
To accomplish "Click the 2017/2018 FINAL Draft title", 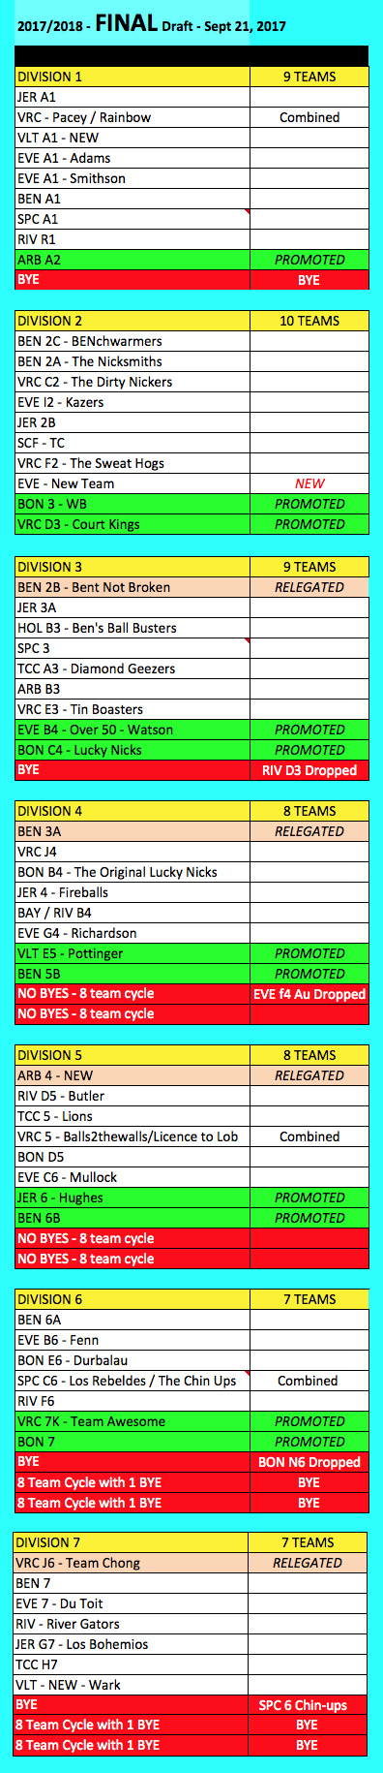I will click(152, 25).
